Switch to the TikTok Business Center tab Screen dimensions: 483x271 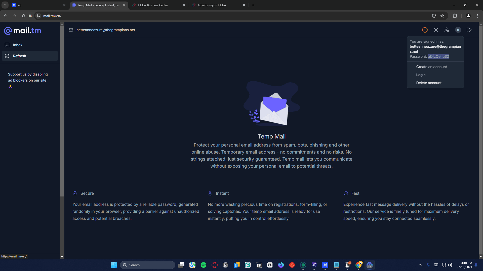158,5
